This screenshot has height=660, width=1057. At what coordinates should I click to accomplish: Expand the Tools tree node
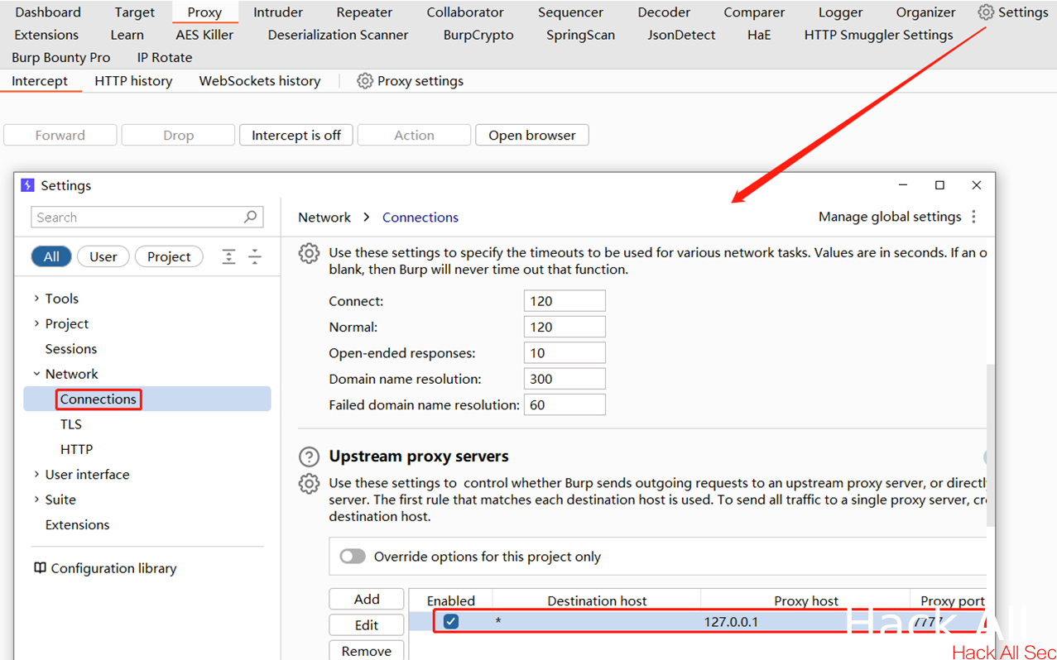[x=36, y=299]
